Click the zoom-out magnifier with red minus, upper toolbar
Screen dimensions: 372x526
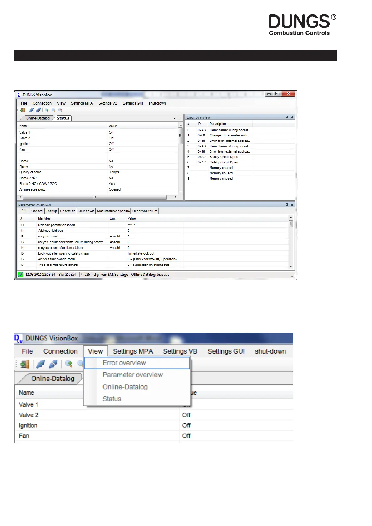click(x=60, y=110)
